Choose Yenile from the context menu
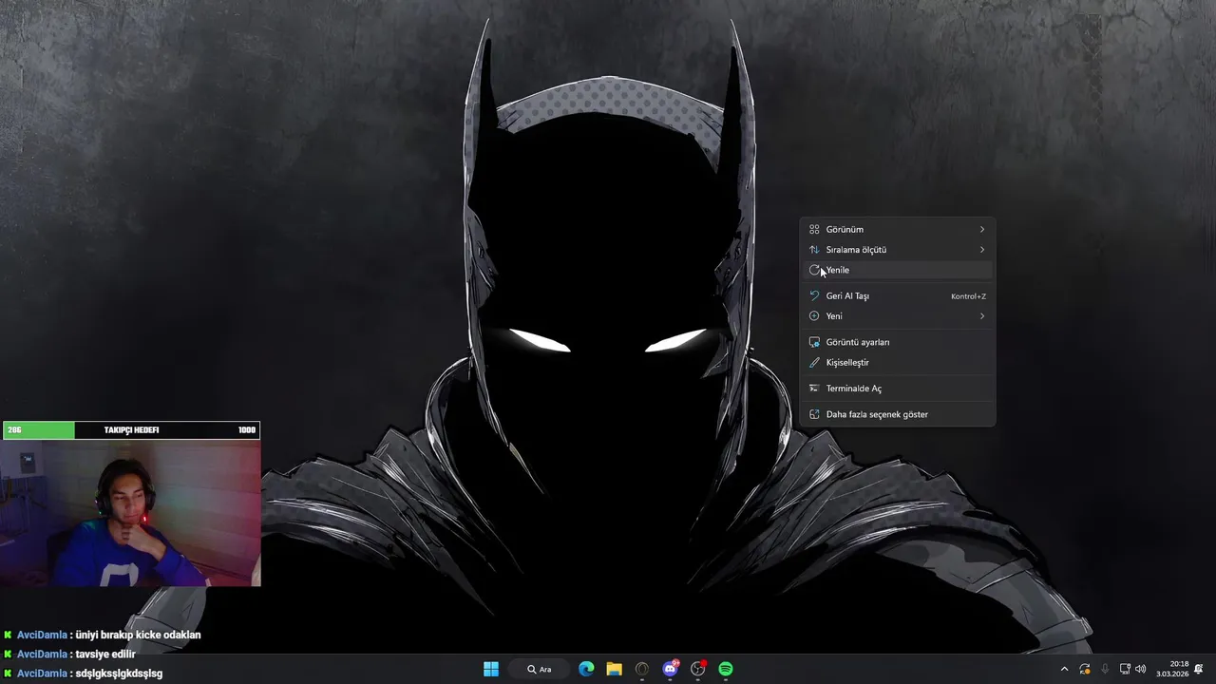Screen dimensions: 1216x684 898,270
